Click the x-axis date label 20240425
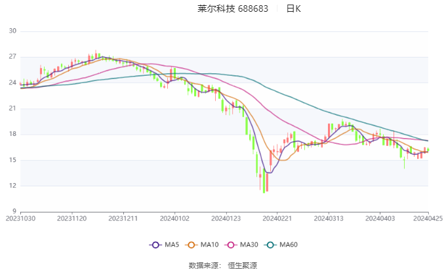The image size is (446, 270). point(428,218)
